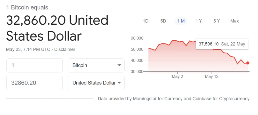Click the United States Dollar arrow icon
This screenshot has height=115, width=258.
(x=119, y=83)
